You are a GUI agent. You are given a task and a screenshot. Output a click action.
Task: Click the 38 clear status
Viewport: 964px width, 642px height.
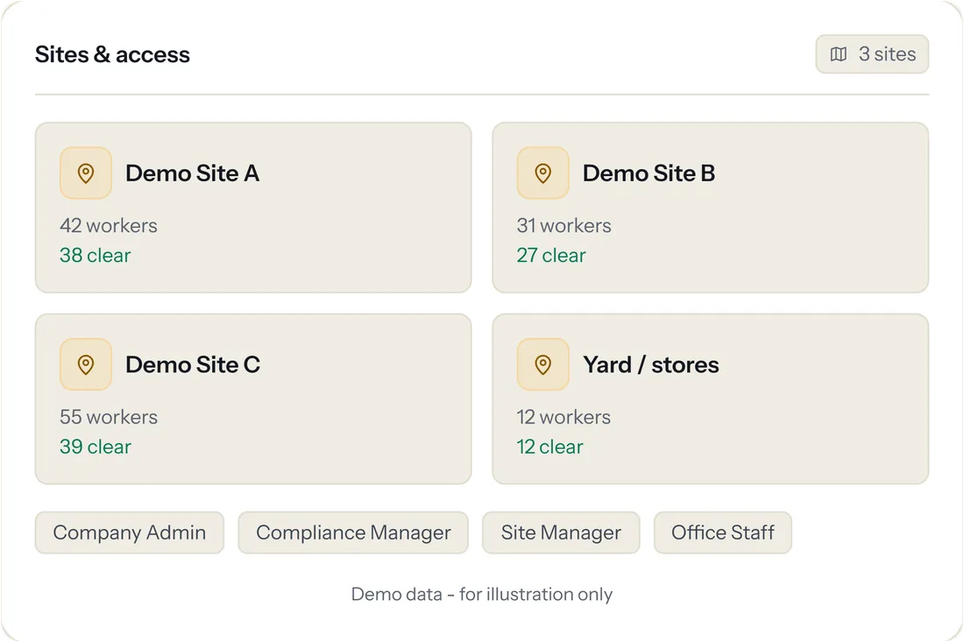(96, 255)
